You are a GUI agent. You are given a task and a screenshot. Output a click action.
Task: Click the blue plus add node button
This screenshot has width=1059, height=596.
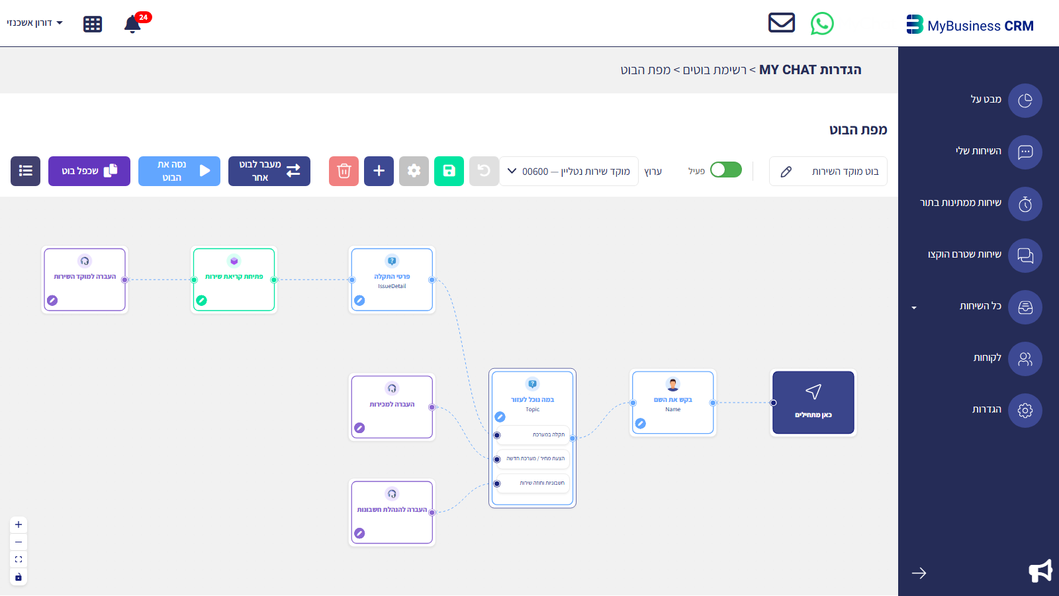pos(379,171)
